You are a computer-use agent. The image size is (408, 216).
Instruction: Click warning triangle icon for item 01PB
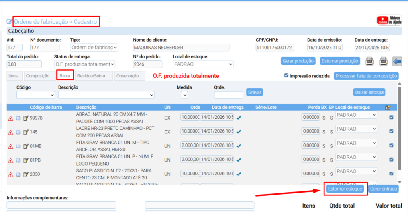pyautogui.click(x=10, y=160)
